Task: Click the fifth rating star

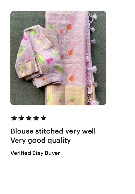Action: tap(43, 118)
